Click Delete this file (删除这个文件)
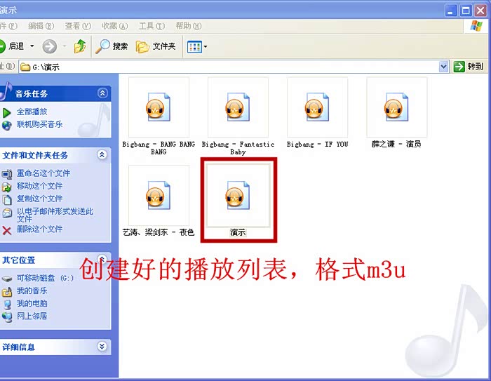The width and height of the screenshot is (491, 381). (x=40, y=229)
